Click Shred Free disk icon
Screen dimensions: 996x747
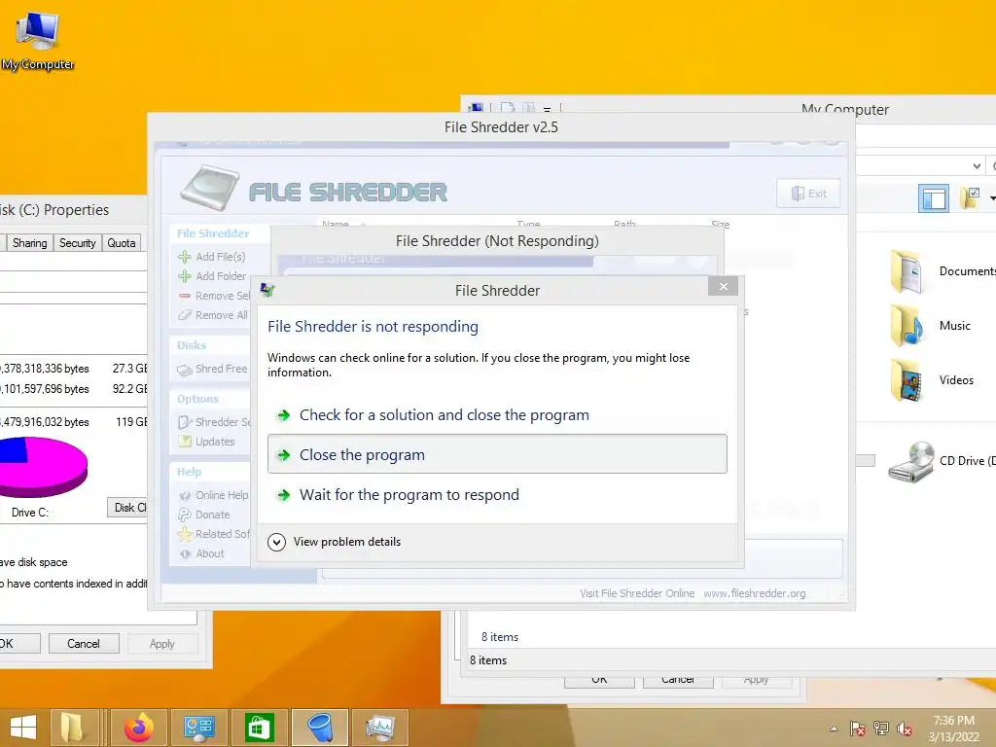184,370
